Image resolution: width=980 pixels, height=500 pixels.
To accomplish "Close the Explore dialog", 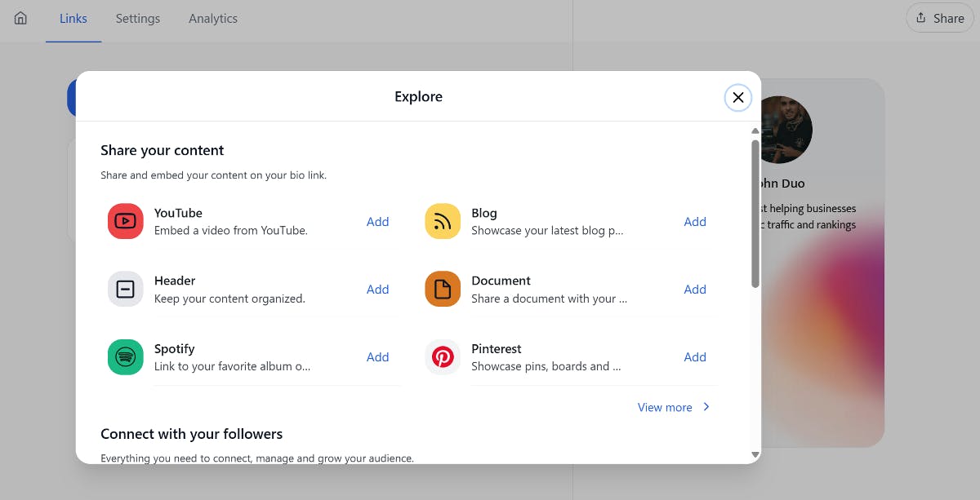I will [737, 97].
